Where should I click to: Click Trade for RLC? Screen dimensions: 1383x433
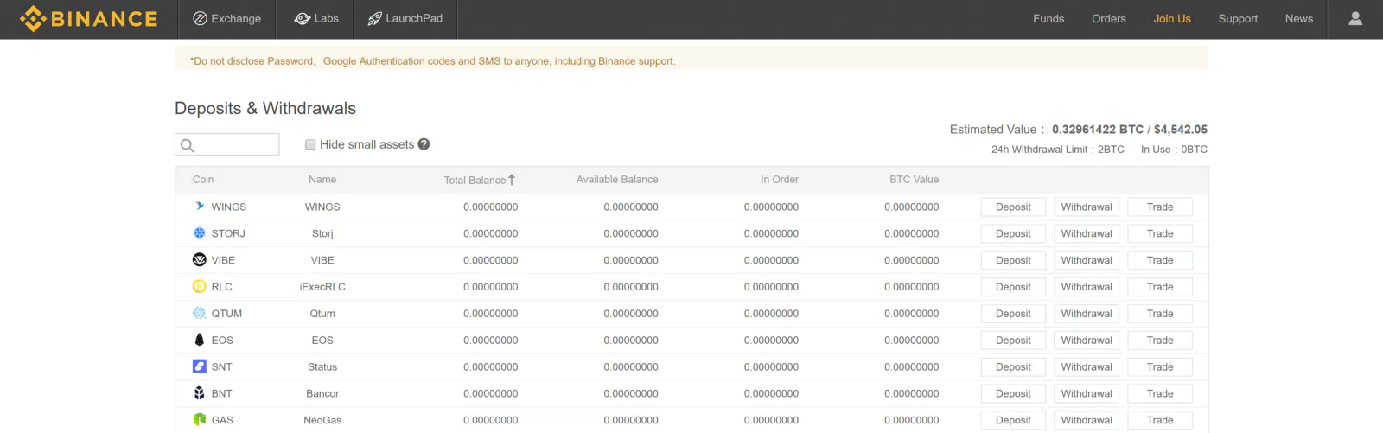tap(1160, 287)
